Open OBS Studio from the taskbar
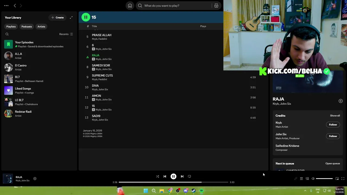Screen dimensions: 347x195 coord(178,191)
